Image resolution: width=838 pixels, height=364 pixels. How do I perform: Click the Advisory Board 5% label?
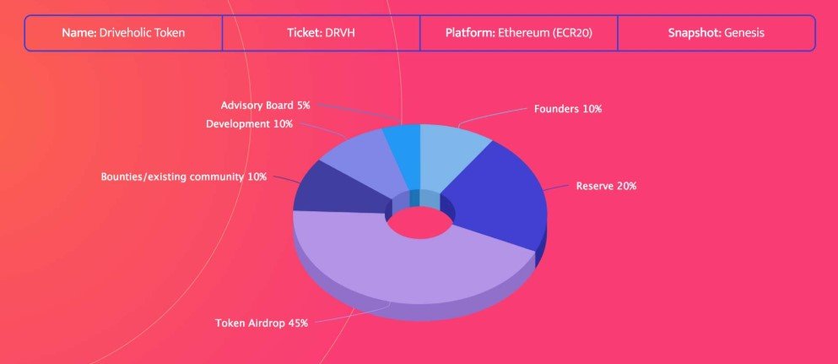[265, 106]
